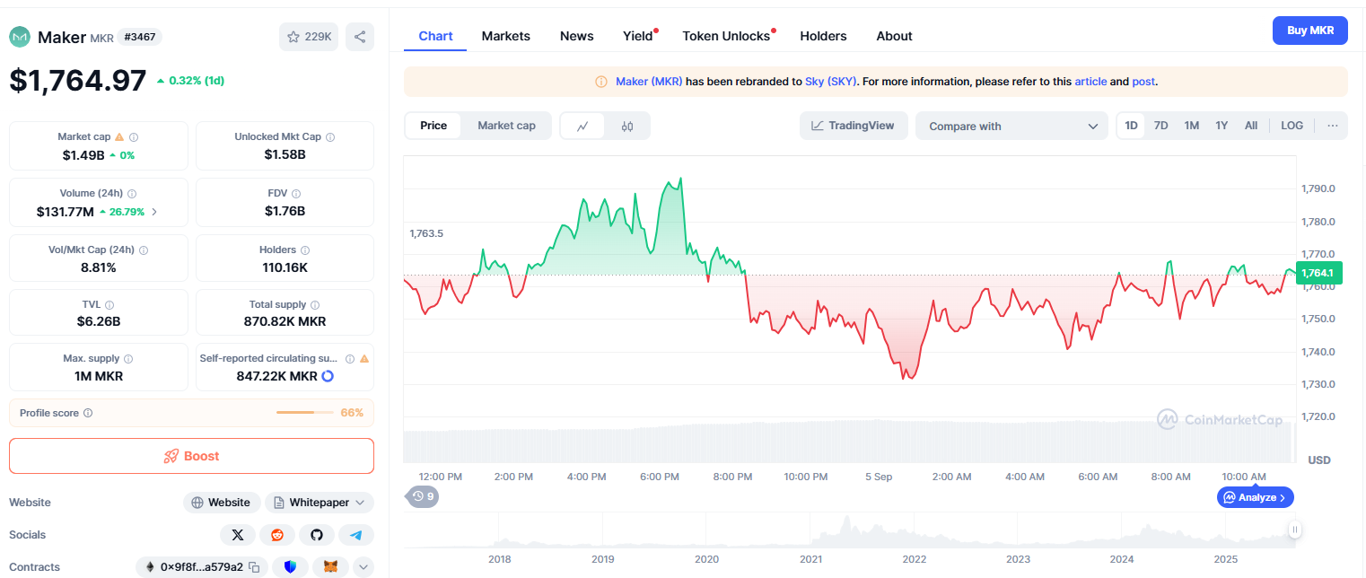Show Total supply info icon

click(x=315, y=305)
